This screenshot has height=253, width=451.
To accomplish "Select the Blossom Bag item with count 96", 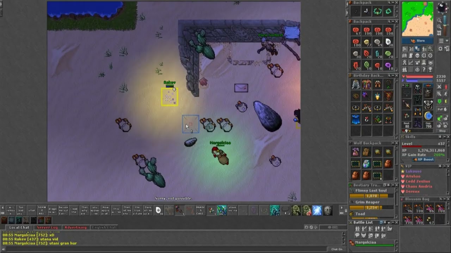I will 408,208.
